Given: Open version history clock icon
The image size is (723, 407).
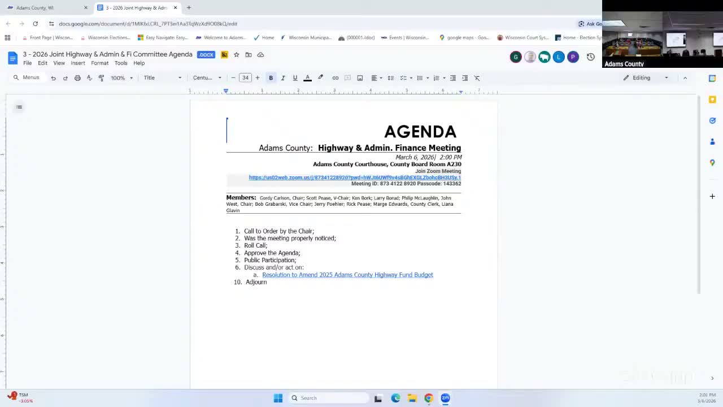Looking at the screenshot, I should (x=590, y=57).
